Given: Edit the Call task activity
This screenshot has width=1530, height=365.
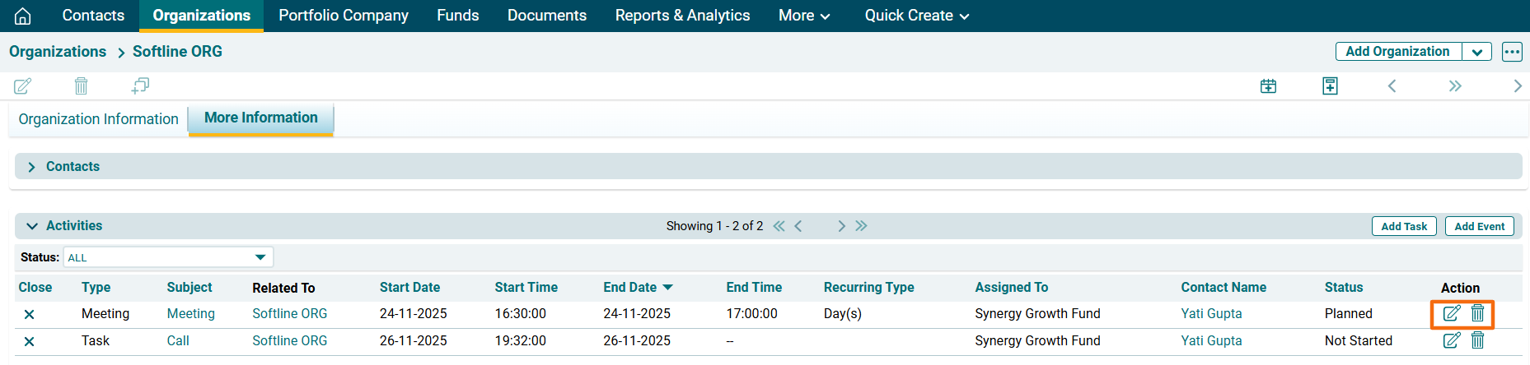Looking at the screenshot, I should 1451,340.
